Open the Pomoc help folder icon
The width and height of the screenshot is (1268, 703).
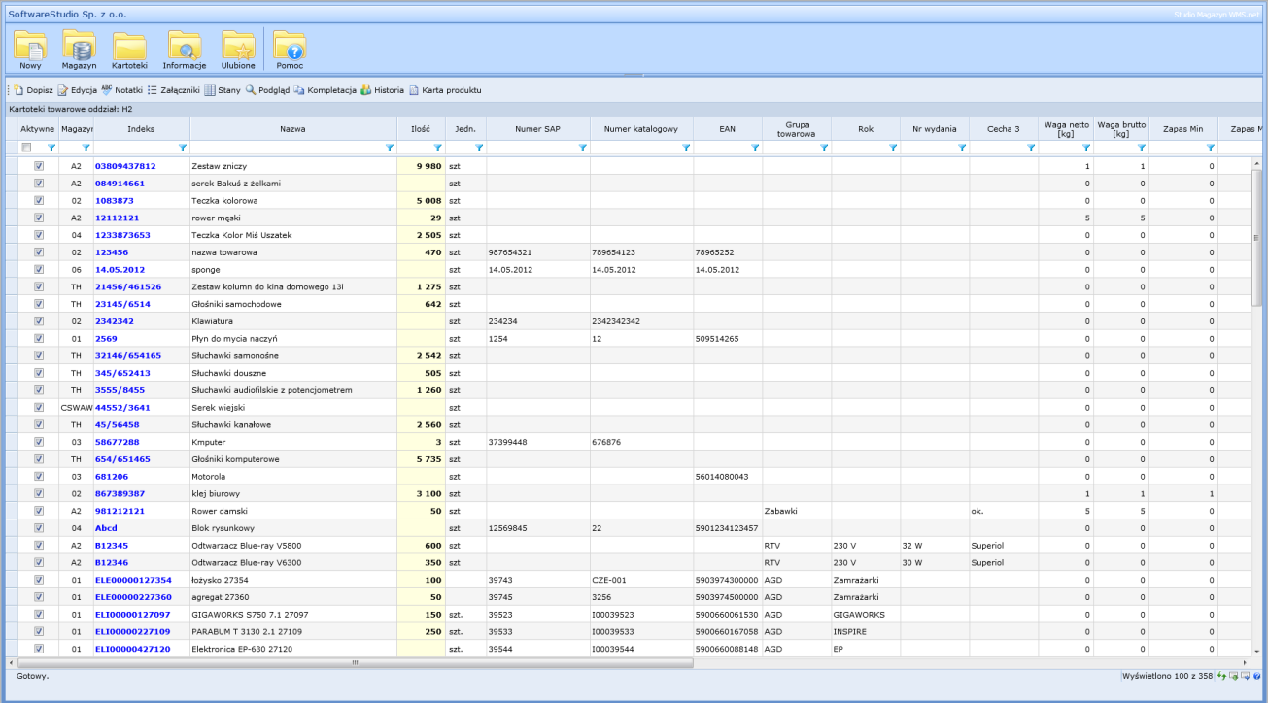[290, 50]
